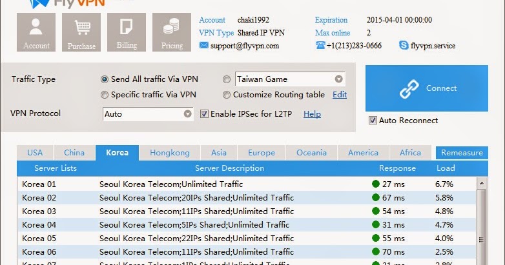Click the support@flyvpn.com email address
The width and height of the screenshot is (505, 265).
245,46
